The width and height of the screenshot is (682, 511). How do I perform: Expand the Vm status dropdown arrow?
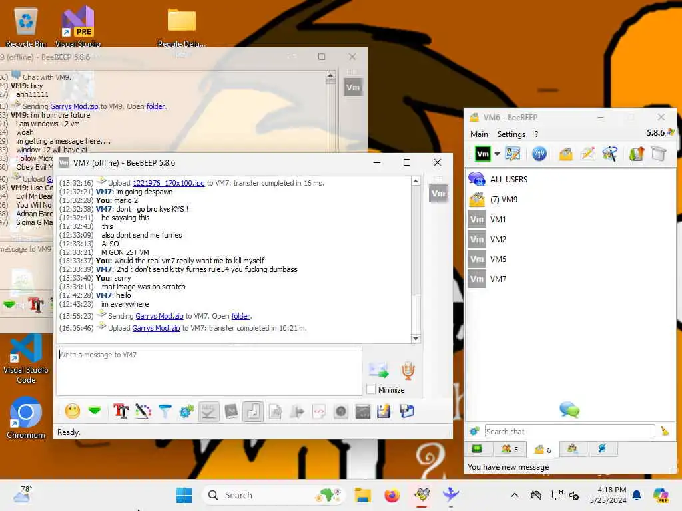497,154
